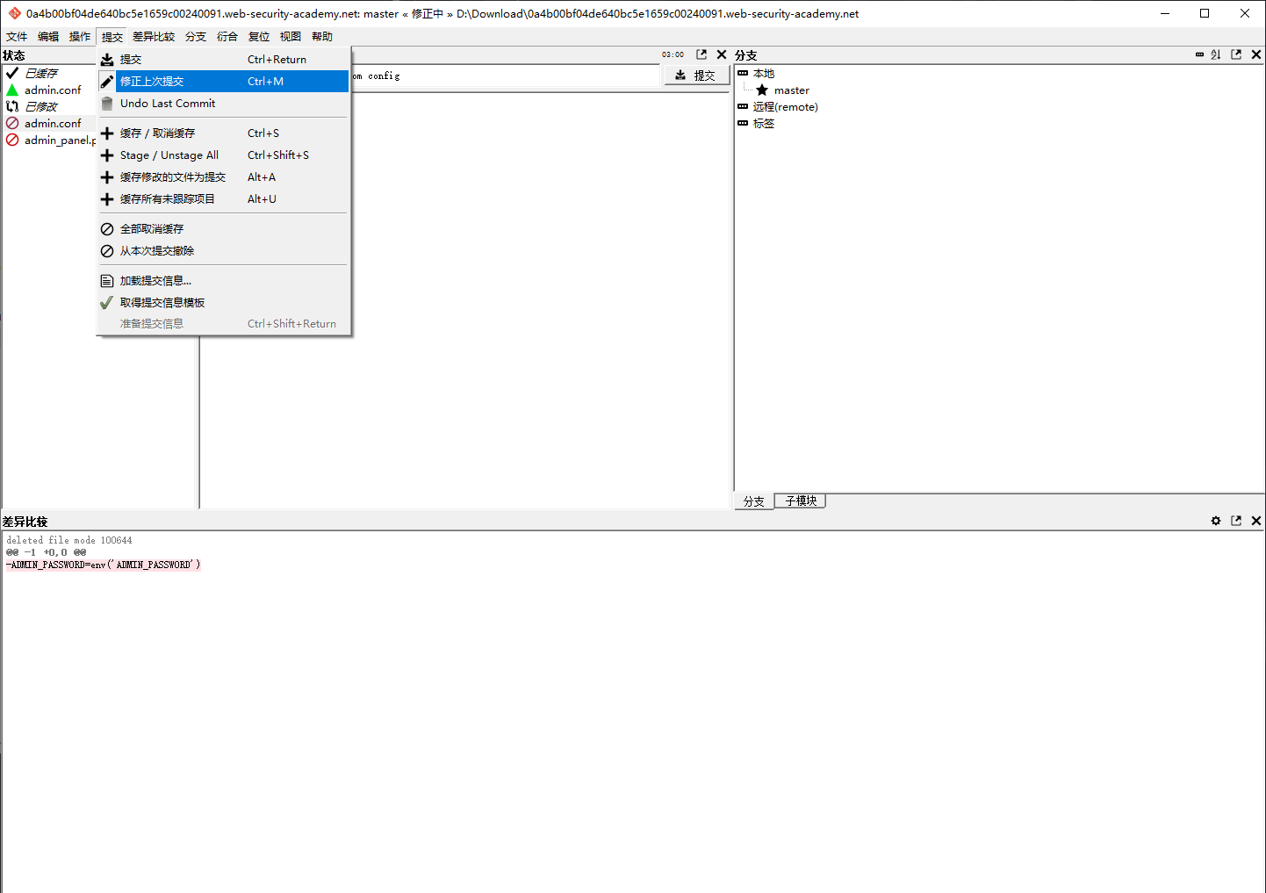This screenshot has width=1266, height=893.
Task: Click the green triangle icon of admin.conf
Action: [x=12, y=90]
